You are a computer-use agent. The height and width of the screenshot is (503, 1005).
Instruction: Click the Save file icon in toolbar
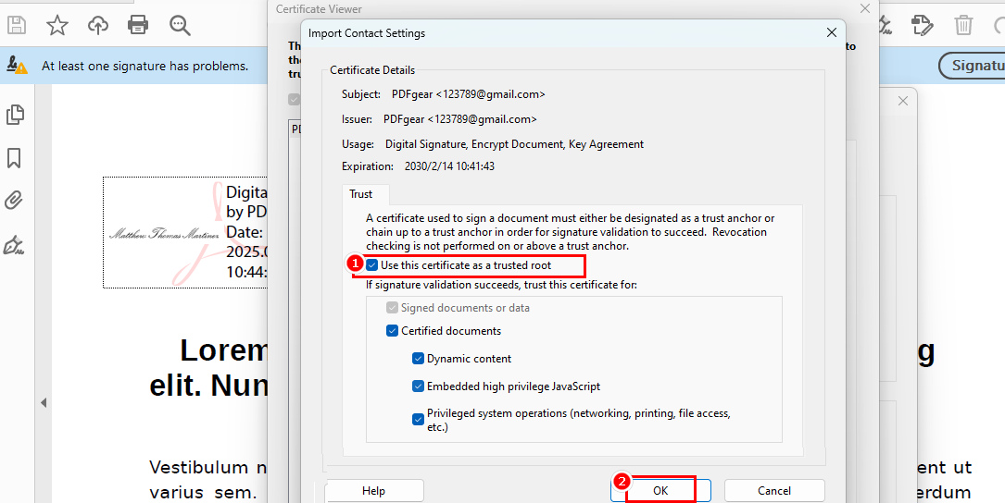click(16, 26)
